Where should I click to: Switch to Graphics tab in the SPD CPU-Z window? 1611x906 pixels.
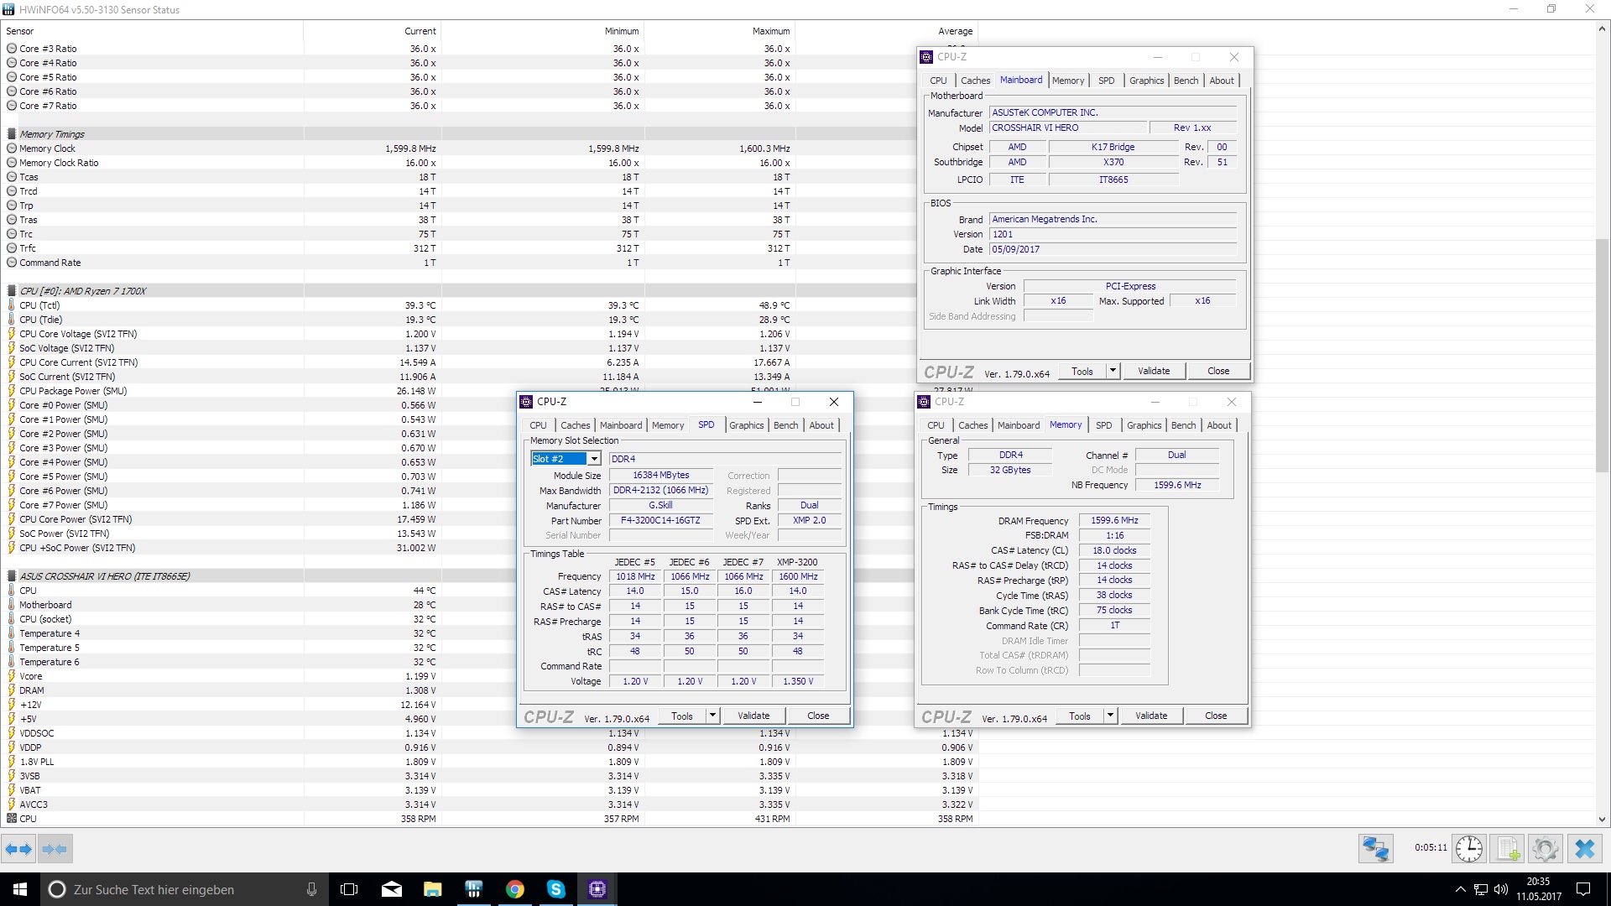click(746, 425)
